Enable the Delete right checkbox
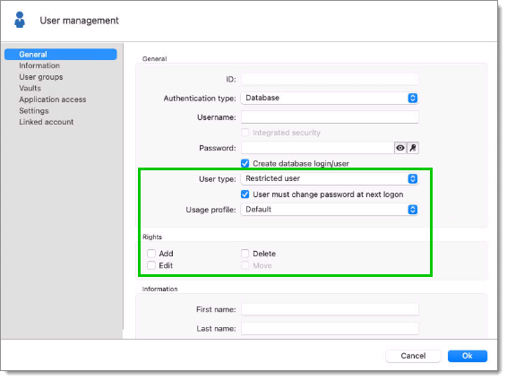 tap(245, 254)
